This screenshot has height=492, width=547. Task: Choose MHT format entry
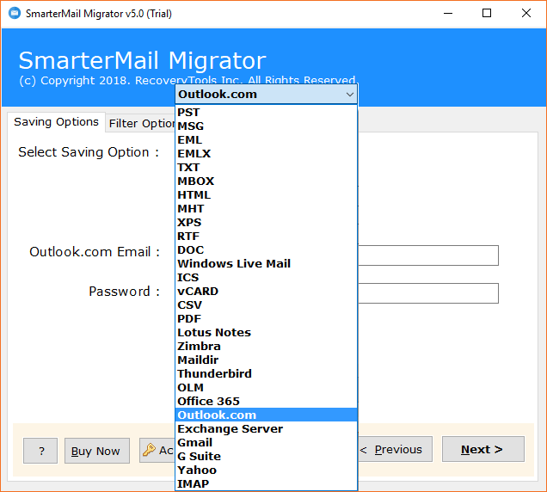point(266,209)
